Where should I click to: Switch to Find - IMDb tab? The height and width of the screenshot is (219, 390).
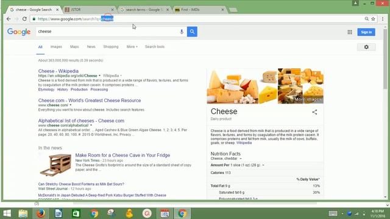click(x=199, y=10)
